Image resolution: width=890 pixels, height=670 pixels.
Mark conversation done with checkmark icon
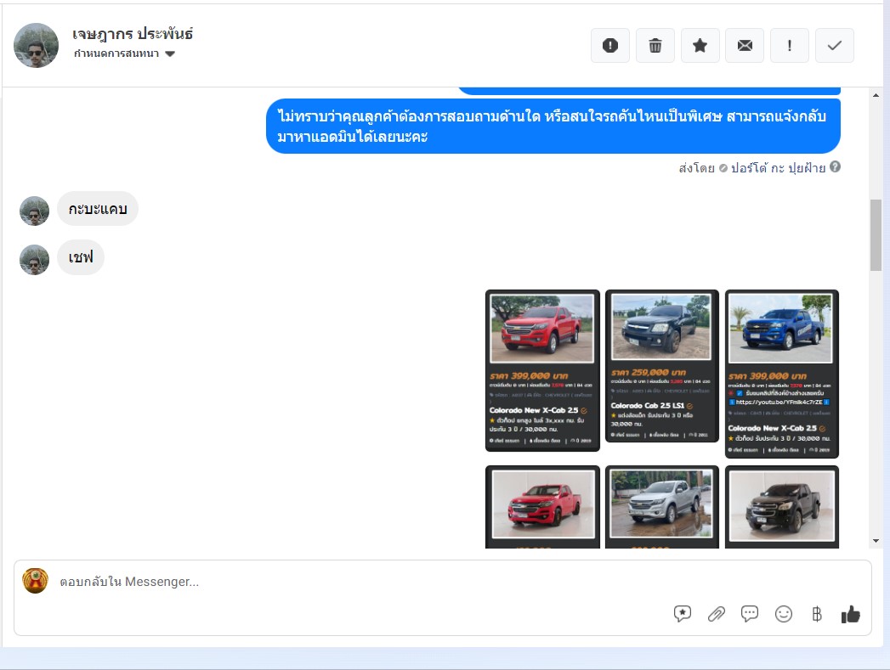835,45
